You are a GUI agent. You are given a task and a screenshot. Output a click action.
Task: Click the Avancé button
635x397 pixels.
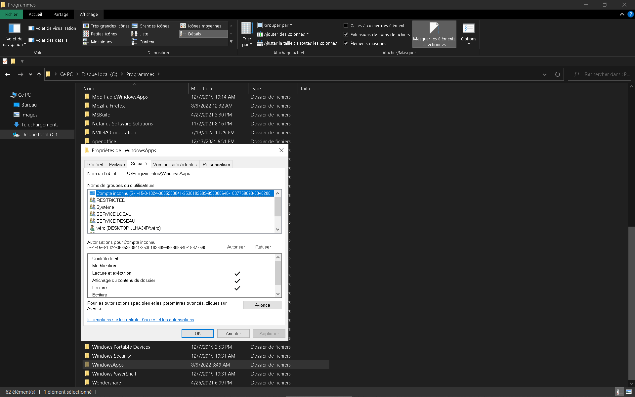(262, 305)
